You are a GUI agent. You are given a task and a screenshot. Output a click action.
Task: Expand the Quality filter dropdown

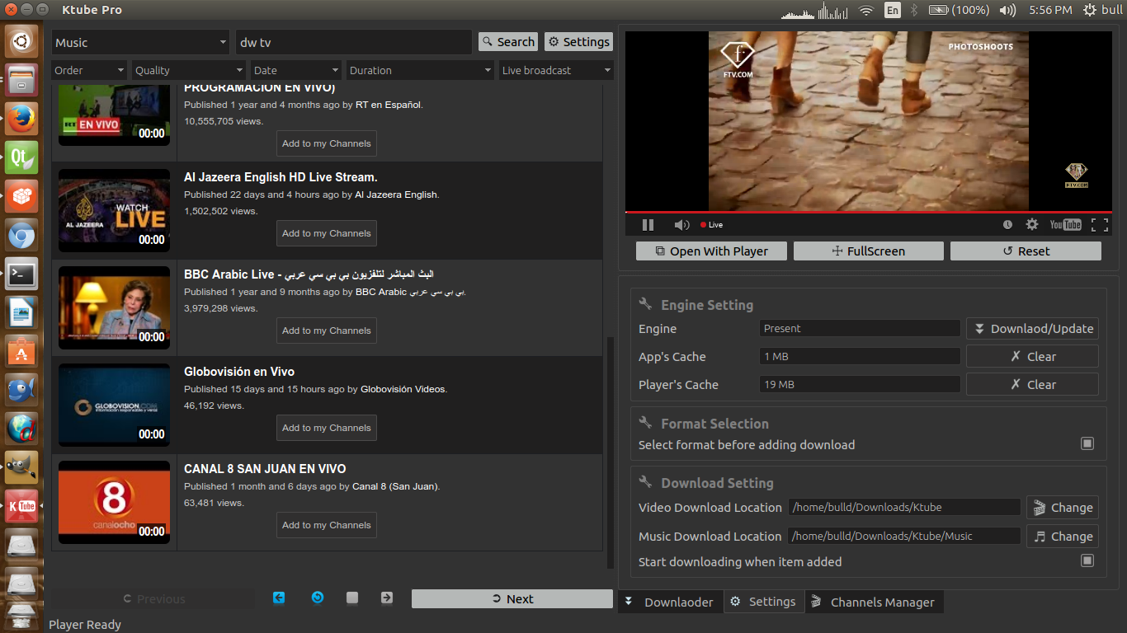point(188,70)
